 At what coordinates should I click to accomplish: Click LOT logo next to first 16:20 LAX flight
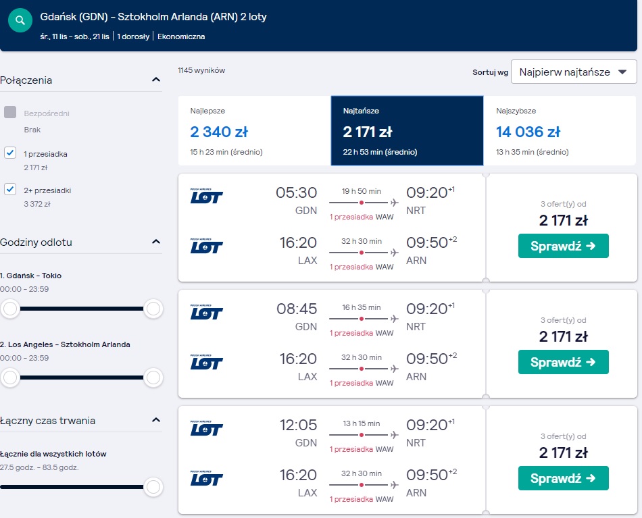pos(206,246)
